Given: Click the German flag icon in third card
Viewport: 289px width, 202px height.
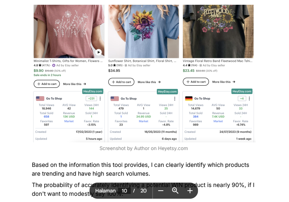Looking at the screenshot, I should coord(189,98).
